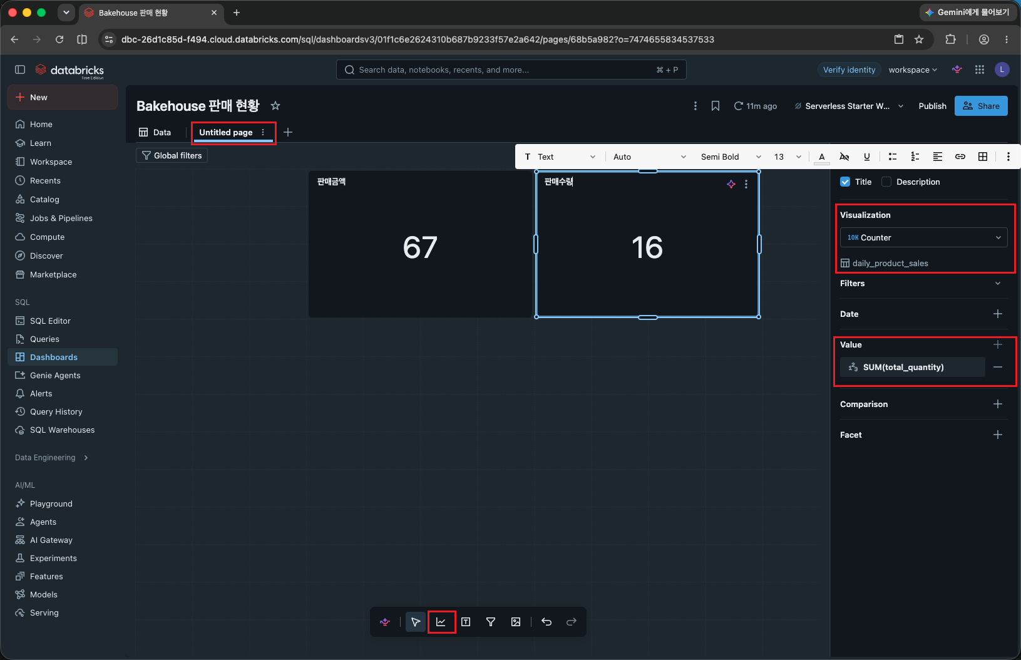The width and height of the screenshot is (1021, 660).
Task: Insert a numbered list
Action: point(915,157)
